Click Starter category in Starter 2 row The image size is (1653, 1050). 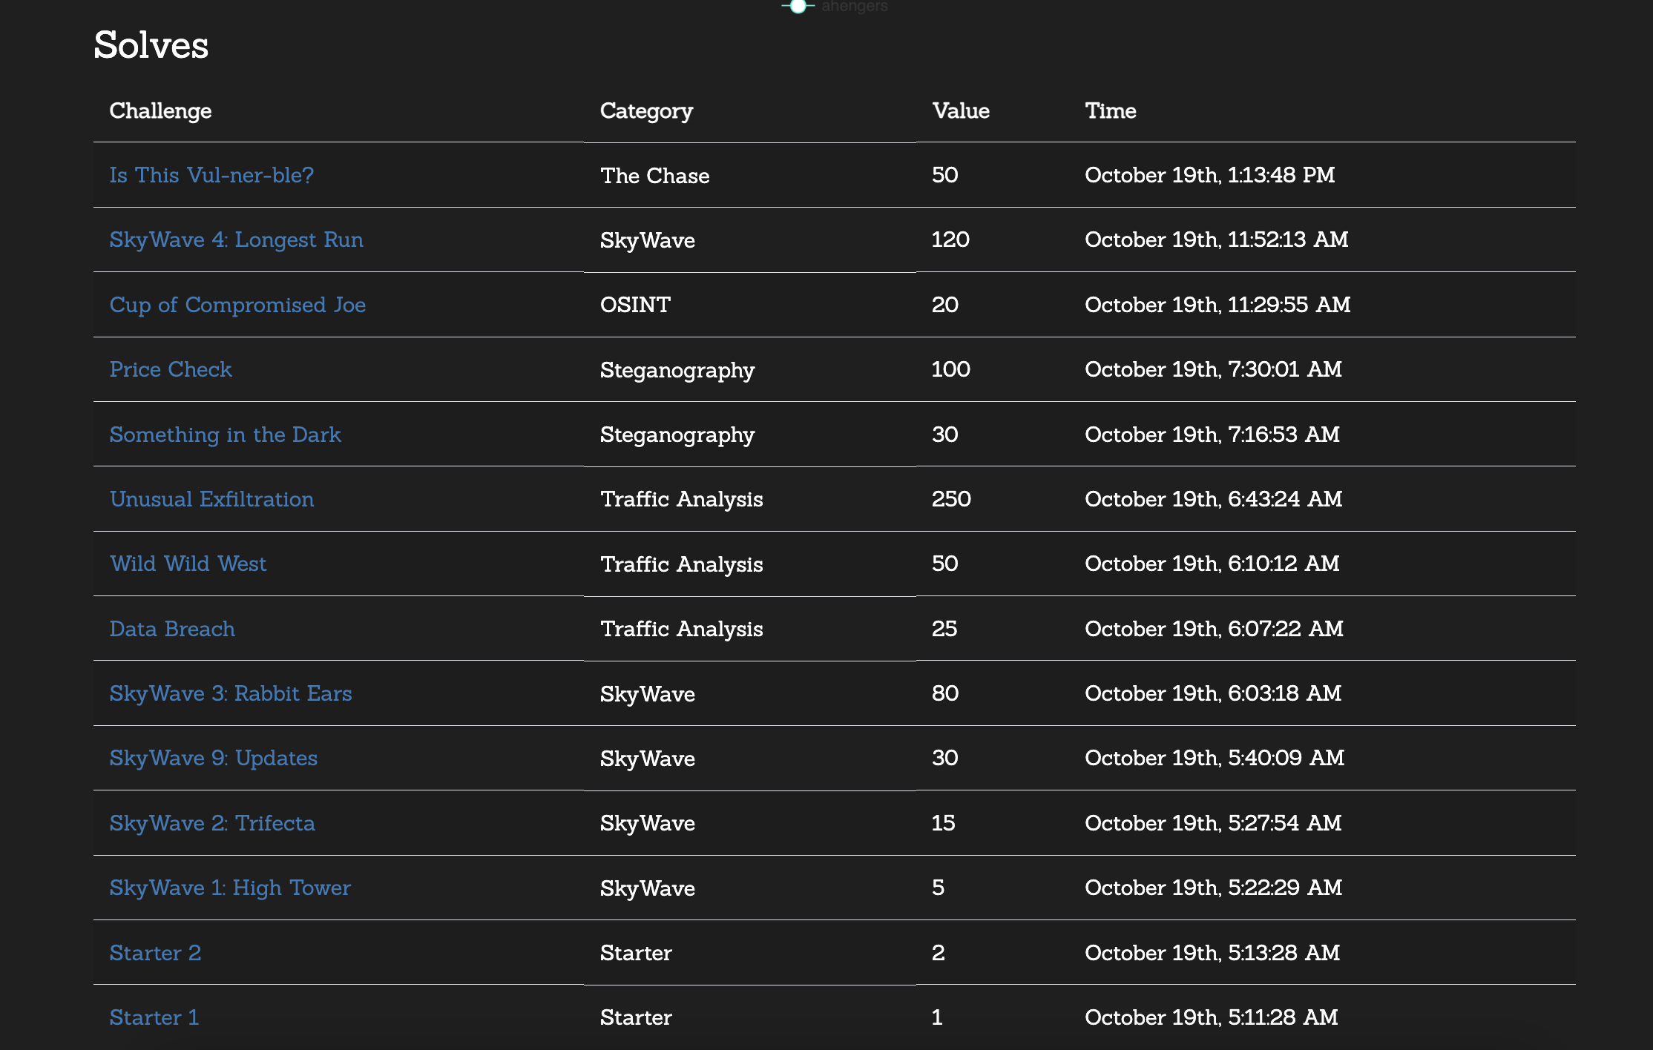click(636, 953)
